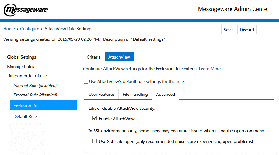Click the AttachView Rule Settings breadcrumb text
This screenshot has width=279, height=155.
pos(68,29)
